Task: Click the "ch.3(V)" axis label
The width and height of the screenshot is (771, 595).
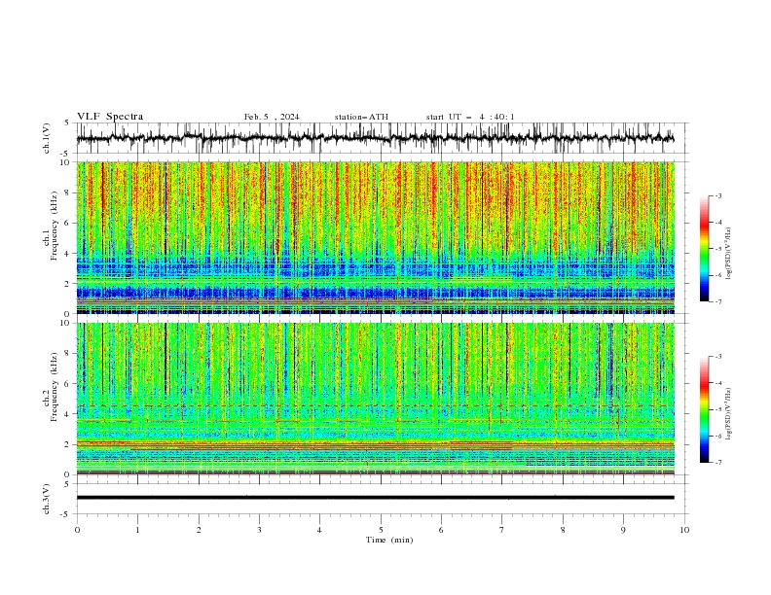Action: pos(46,499)
